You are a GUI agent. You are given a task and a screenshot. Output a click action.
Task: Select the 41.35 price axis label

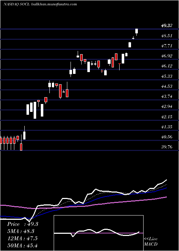click(x=167, y=127)
